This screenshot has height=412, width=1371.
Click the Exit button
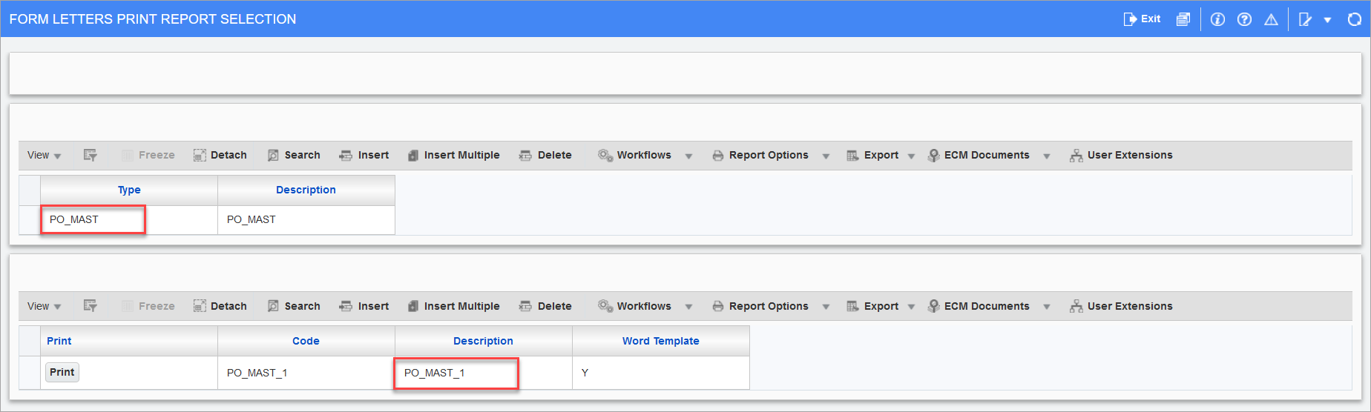[1142, 19]
